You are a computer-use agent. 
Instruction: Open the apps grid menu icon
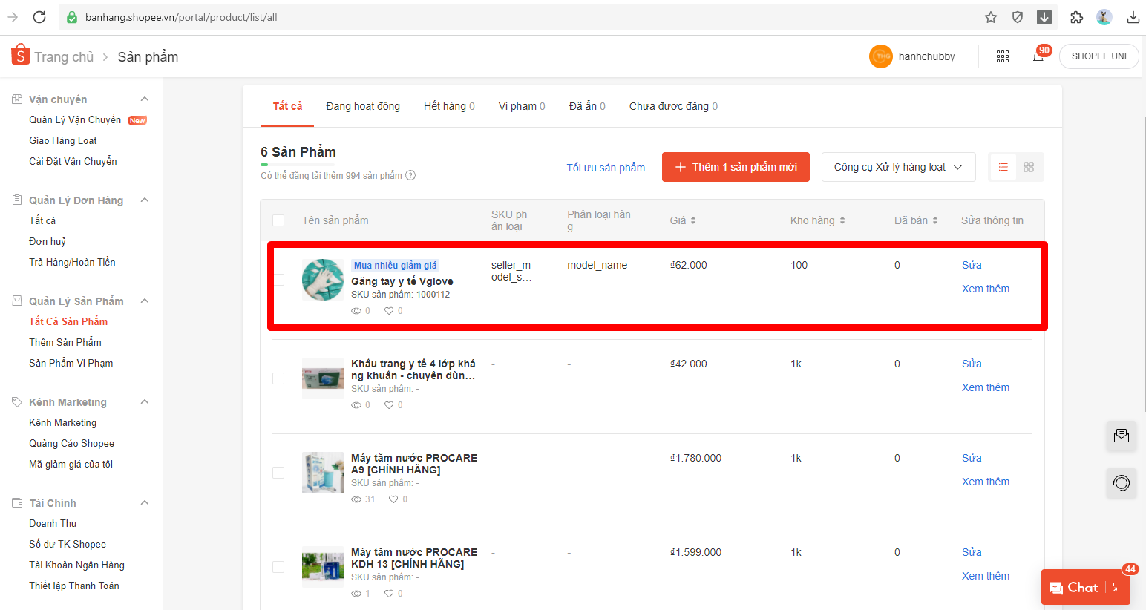(x=1003, y=56)
